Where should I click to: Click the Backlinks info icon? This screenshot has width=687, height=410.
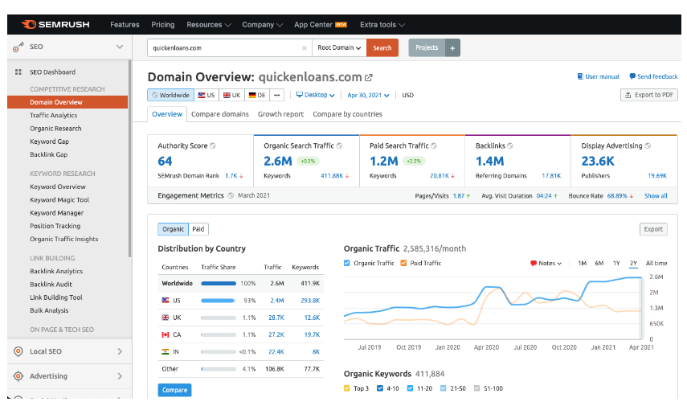point(510,146)
